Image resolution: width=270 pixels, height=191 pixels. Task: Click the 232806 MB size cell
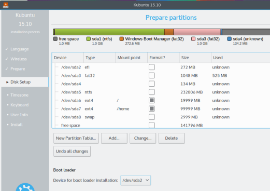click(x=192, y=92)
